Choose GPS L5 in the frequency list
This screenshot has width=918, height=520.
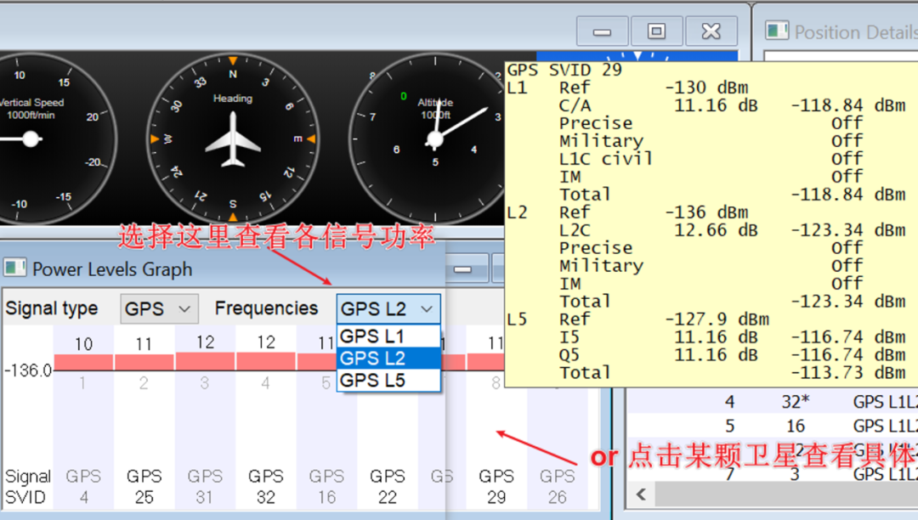388,381
